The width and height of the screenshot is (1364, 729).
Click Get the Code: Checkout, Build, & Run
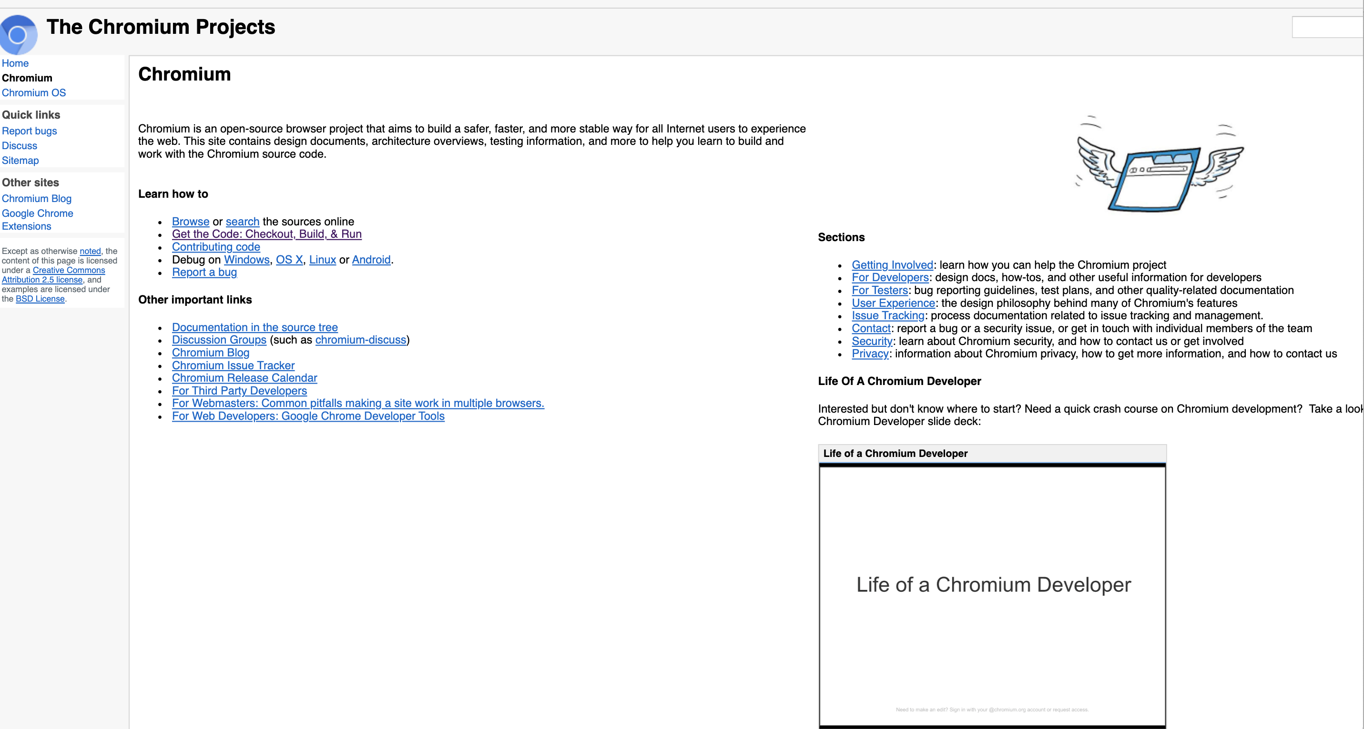coord(266,234)
